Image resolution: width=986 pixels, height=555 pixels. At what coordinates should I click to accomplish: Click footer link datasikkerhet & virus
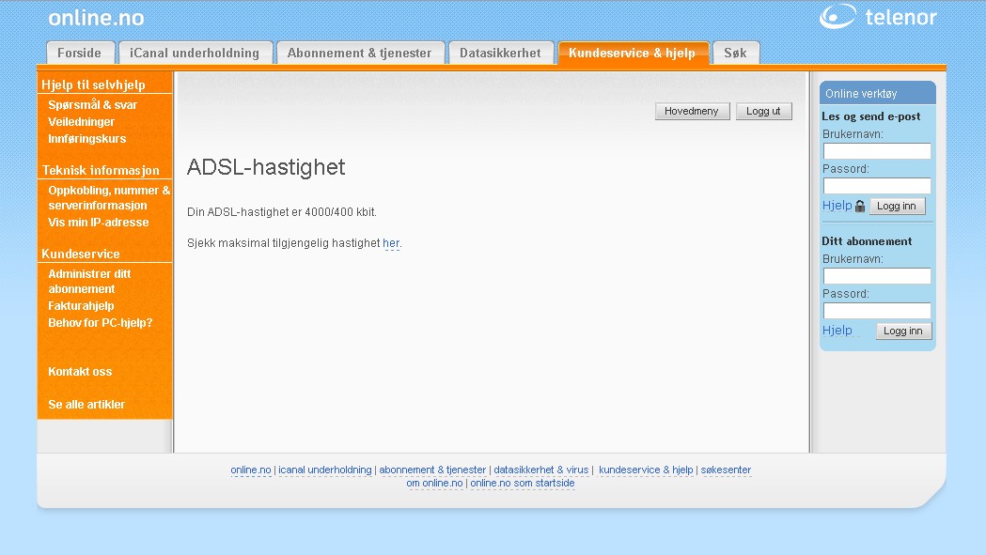pyautogui.click(x=541, y=470)
